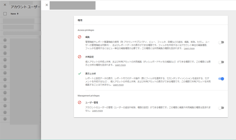Tick the select-all checkbox beside Name
The width and height of the screenshot is (236, 140).
tap(5, 14)
